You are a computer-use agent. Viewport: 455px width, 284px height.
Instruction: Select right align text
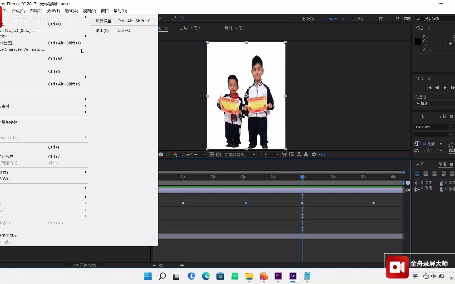coord(434,174)
